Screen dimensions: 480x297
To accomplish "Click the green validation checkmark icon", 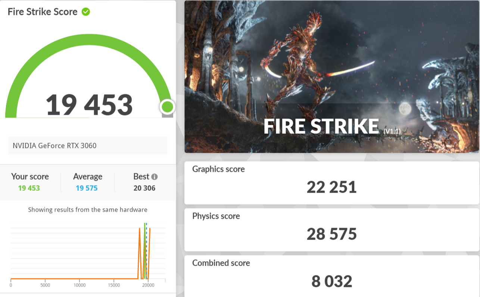I will pos(86,12).
